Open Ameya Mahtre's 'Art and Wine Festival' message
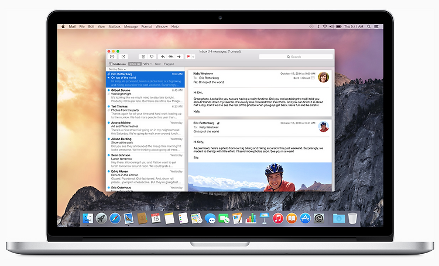This screenshot has height=266, width=439. point(145,128)
